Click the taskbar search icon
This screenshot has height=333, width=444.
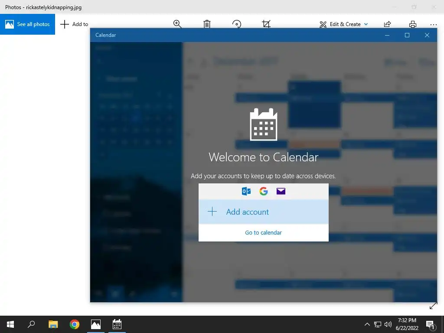[x=31, y=324]
